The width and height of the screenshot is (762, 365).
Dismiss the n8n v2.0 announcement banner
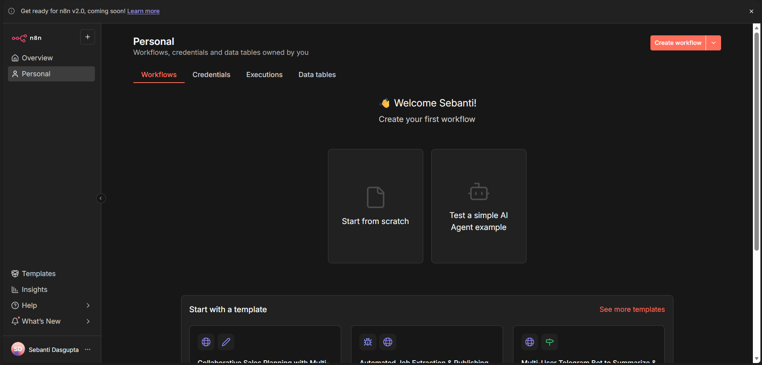[751, 11]
